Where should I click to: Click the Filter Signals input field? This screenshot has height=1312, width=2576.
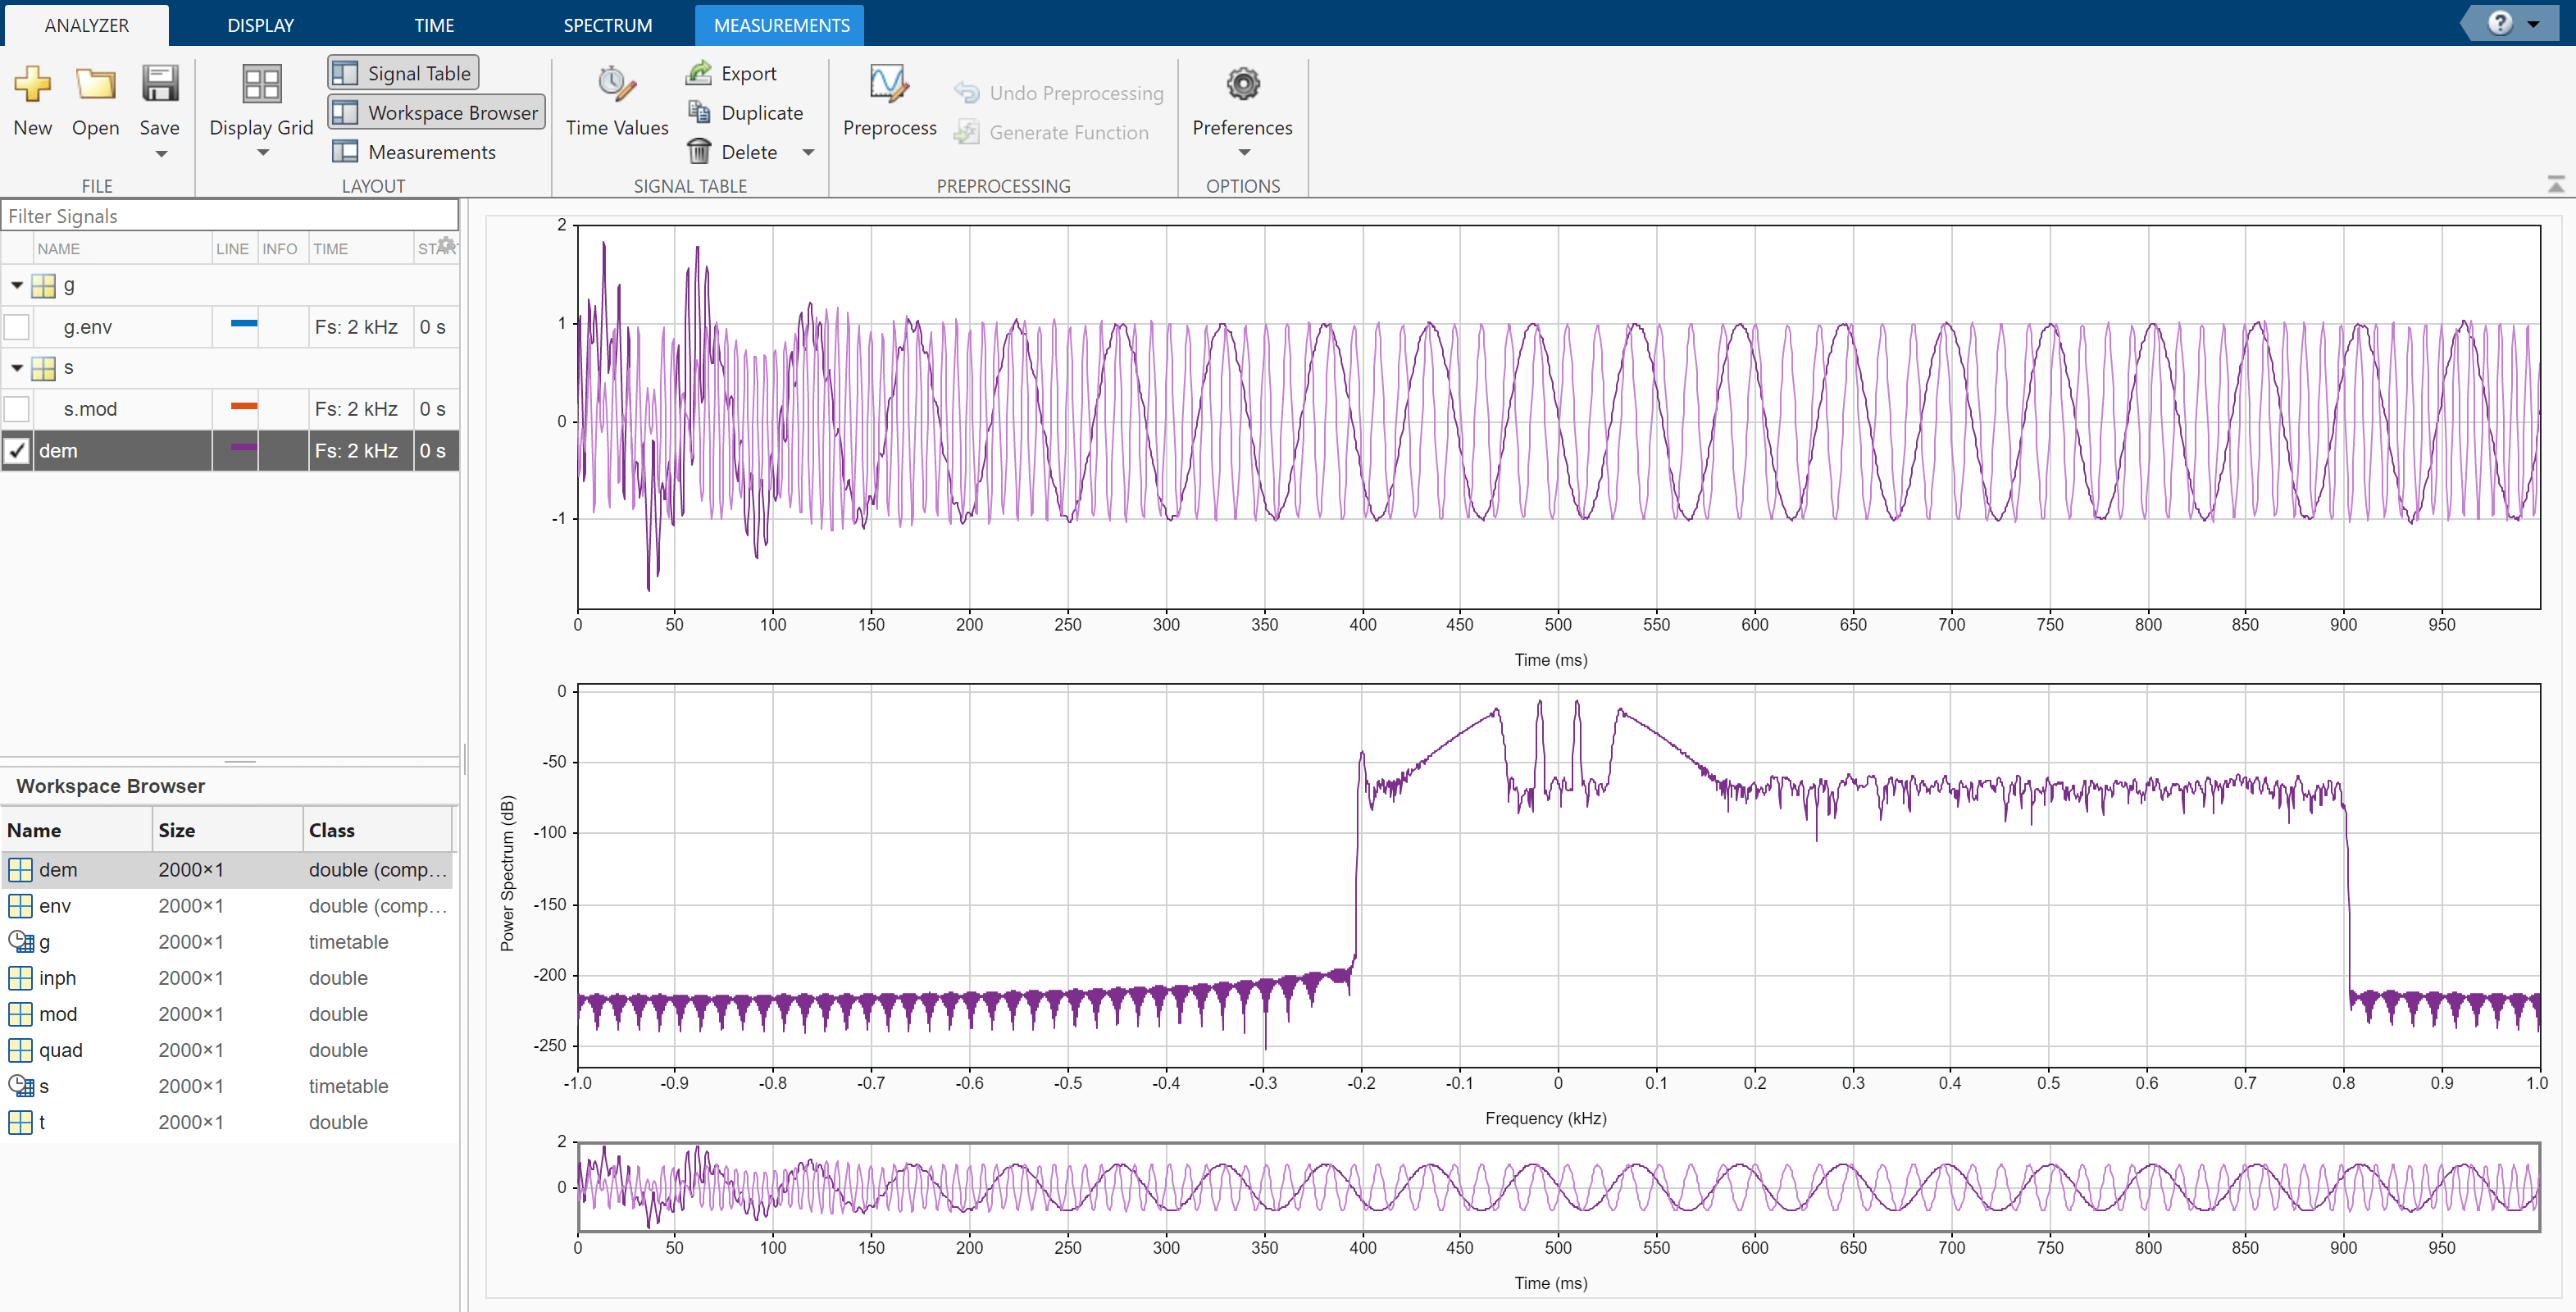230,216
